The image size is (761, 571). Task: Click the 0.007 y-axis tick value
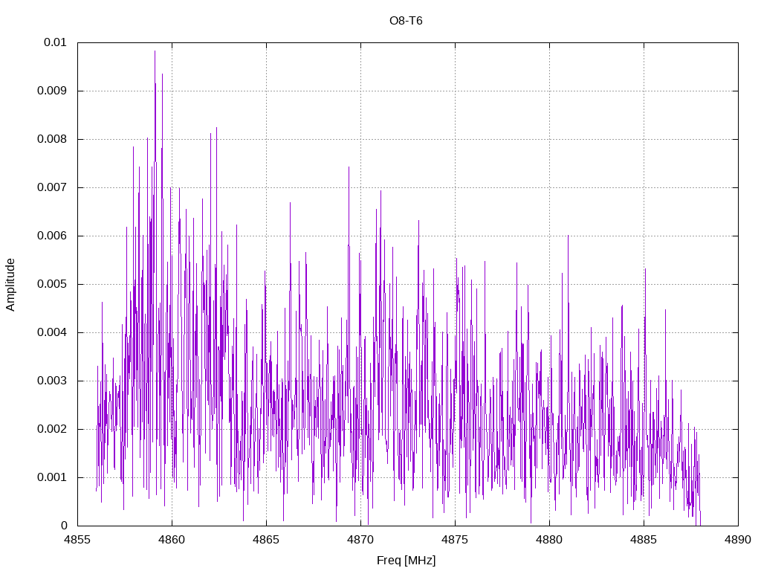pyautogui.click(x=52, y=187)
